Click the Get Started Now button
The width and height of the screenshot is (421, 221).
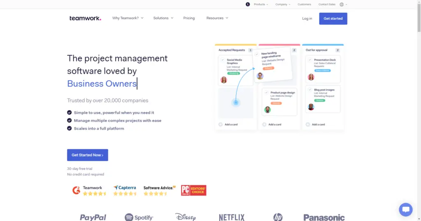coord(88,155)
